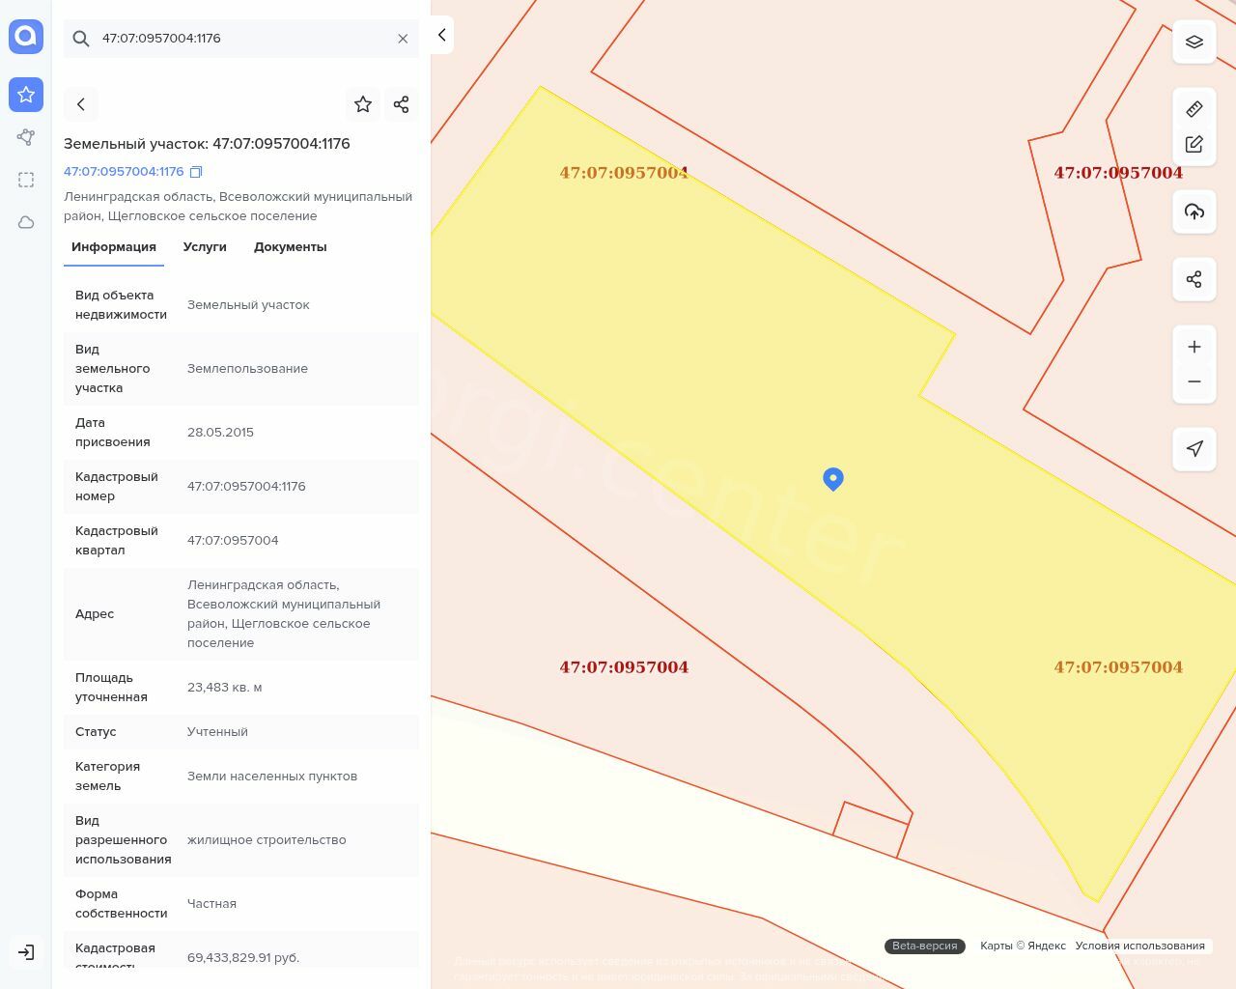
Task: Zoom in the map
Action: point(1194,347)
